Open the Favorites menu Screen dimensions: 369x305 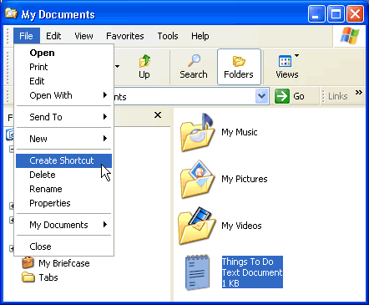[x=125, y=36]
